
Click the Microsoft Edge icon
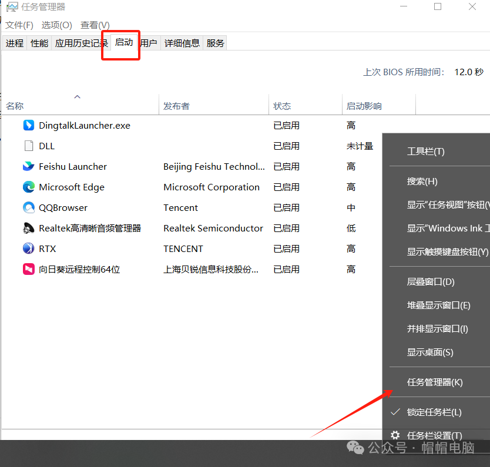pos(29,187)
